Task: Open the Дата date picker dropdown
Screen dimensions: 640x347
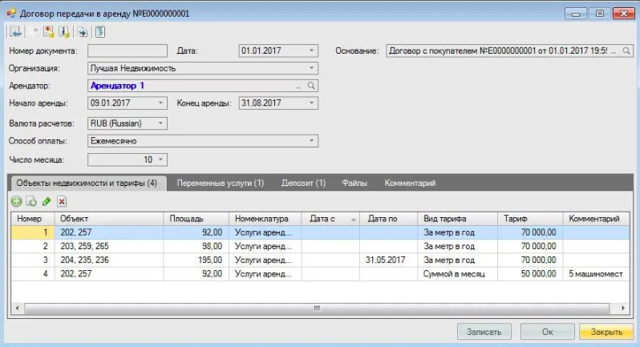Action: (311, 50)
